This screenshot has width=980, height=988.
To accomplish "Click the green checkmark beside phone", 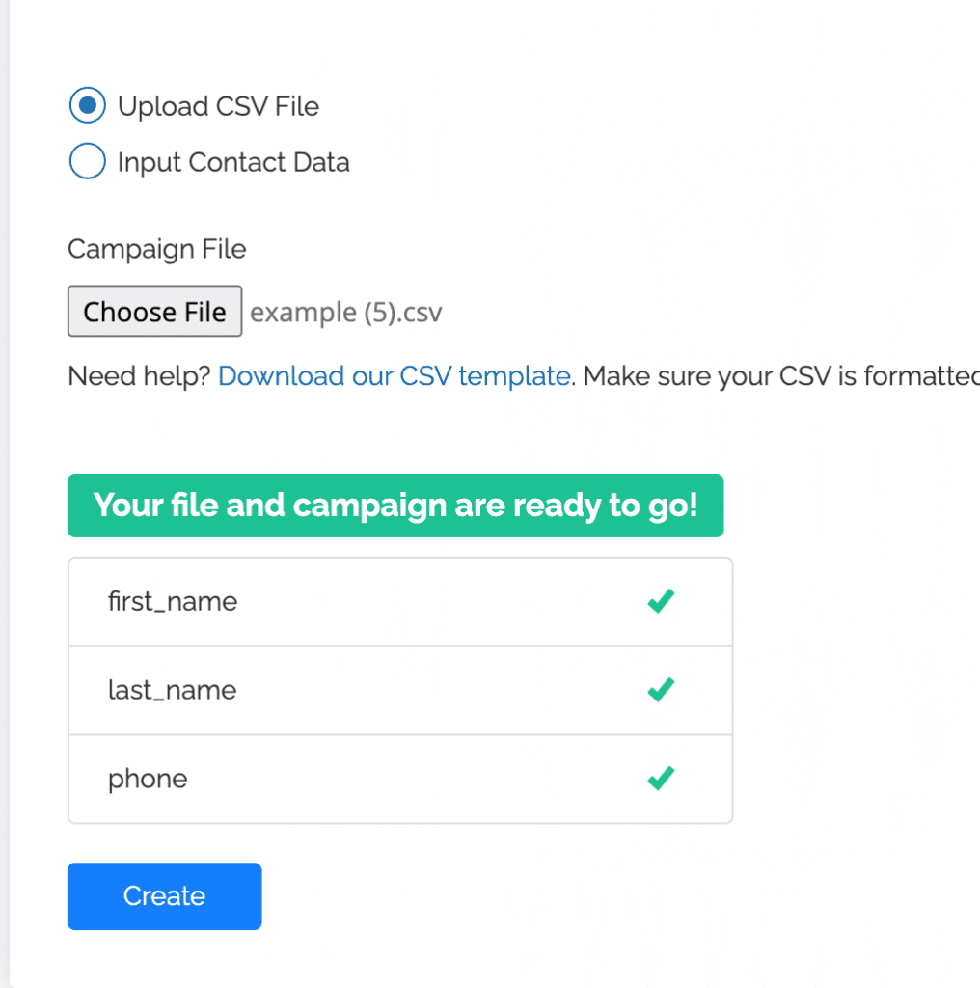I will [x=661, y=779].
